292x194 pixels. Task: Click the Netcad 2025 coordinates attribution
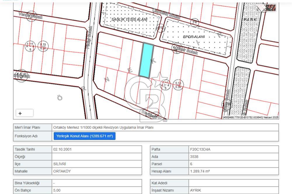point(250,117)
